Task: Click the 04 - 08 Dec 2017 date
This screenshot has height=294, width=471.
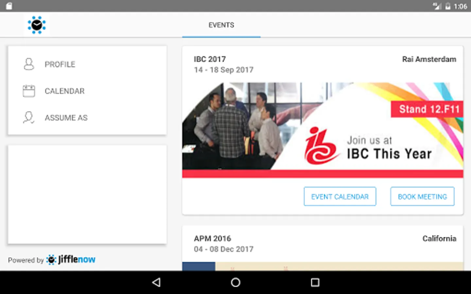Action: (224, 249)
